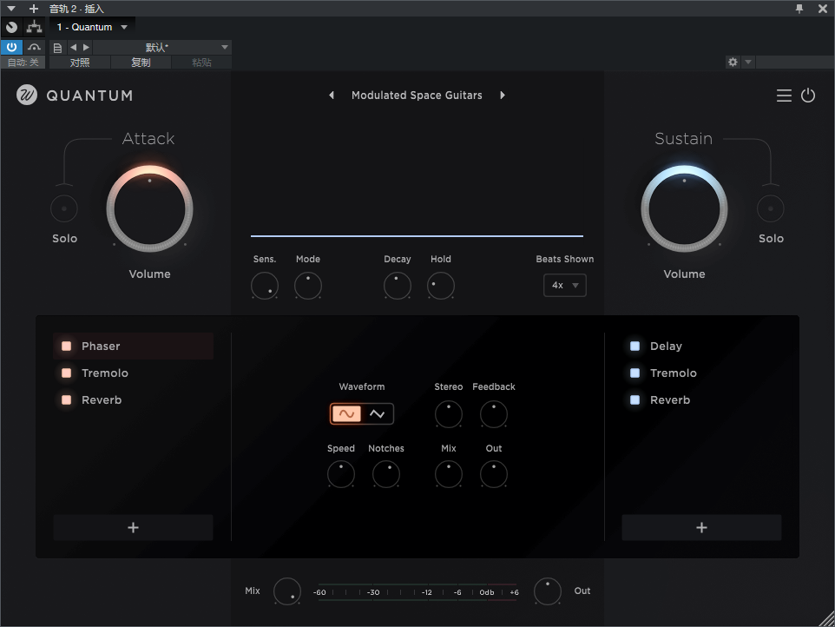Select the sine waveform icon
835x627 pixels.
pos(346,414)
